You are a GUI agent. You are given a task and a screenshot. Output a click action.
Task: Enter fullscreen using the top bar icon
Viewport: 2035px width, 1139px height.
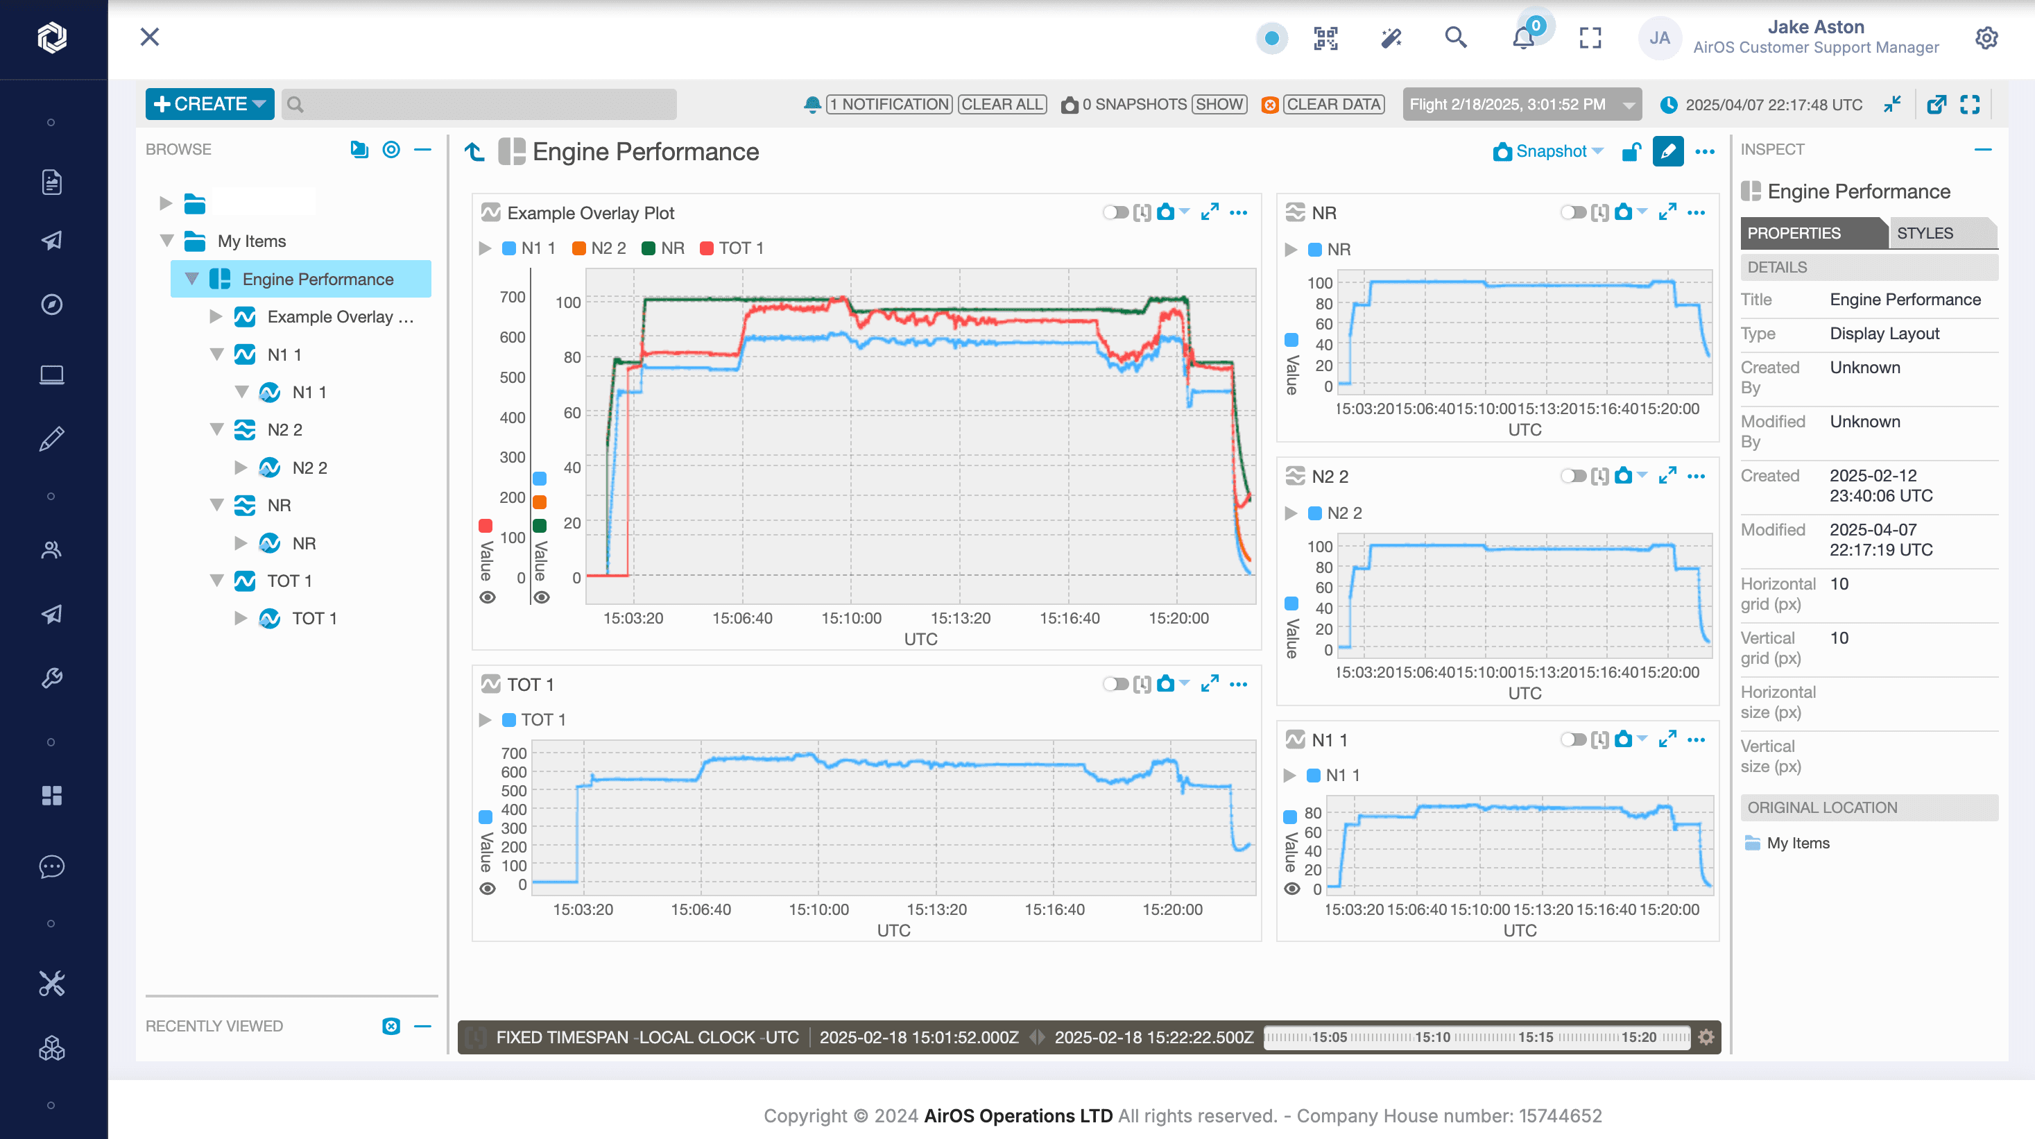(1590, 38)
